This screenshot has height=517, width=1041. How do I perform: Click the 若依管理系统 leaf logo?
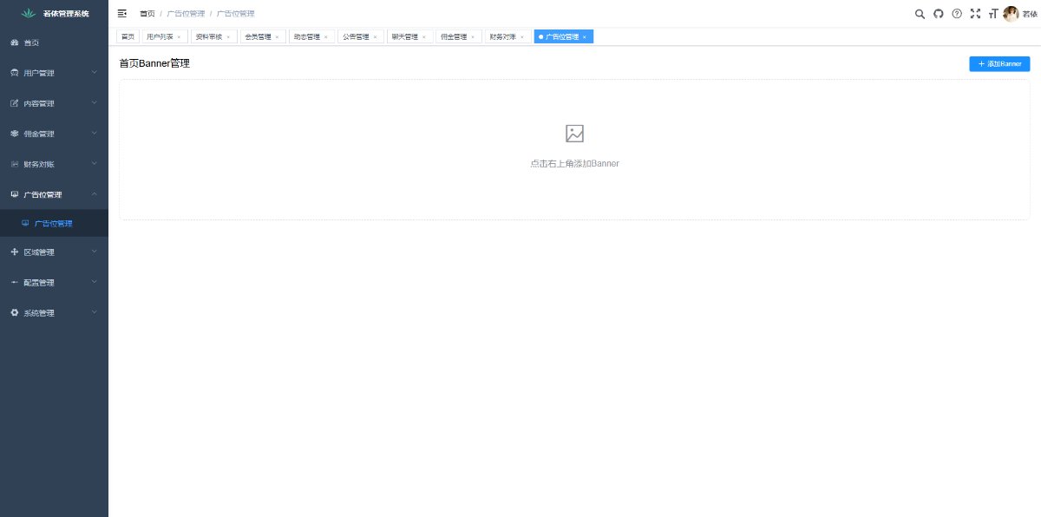click(x=29, y=13)
